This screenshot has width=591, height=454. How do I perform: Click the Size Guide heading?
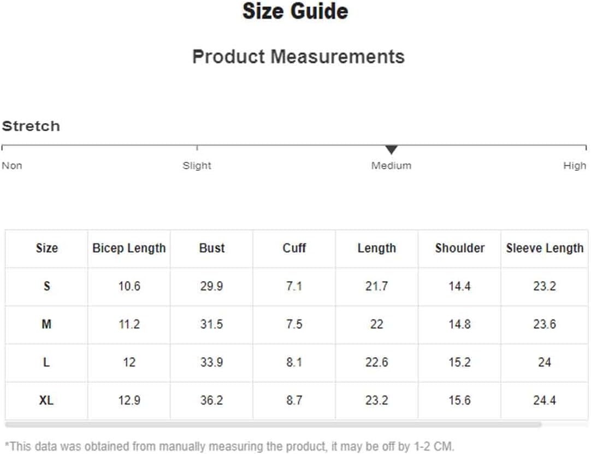click(295, 11)
